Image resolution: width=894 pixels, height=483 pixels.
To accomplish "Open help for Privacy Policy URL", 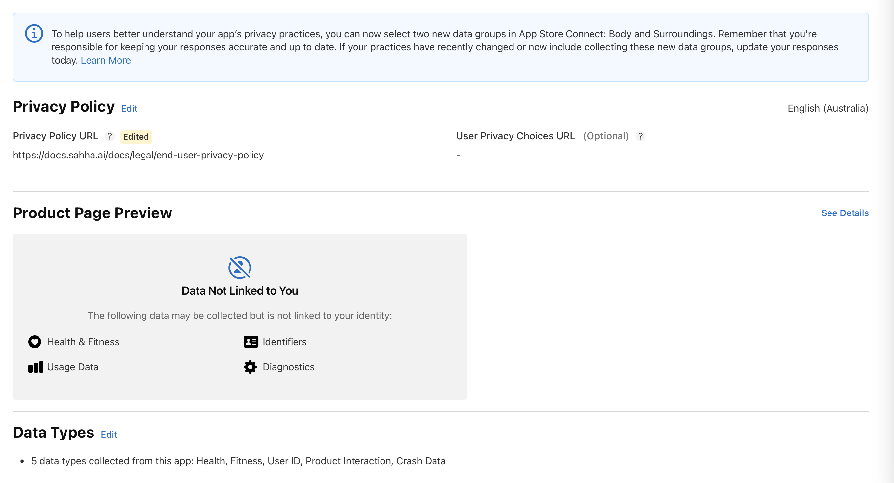I will click(110, 136).
